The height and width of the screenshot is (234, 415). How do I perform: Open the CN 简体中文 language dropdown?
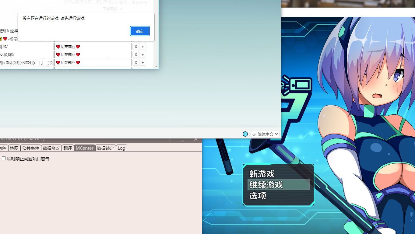tap(265, 134)
